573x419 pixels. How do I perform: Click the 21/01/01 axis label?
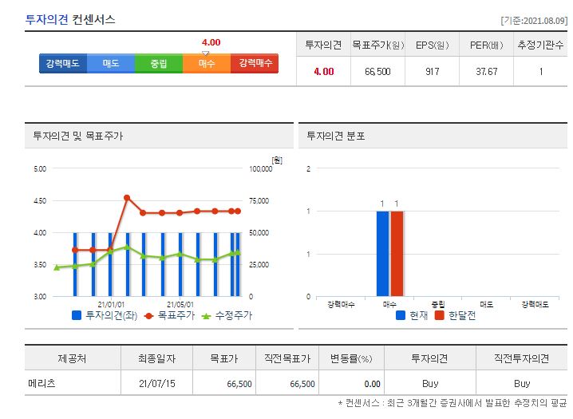[x=111, y=304]
